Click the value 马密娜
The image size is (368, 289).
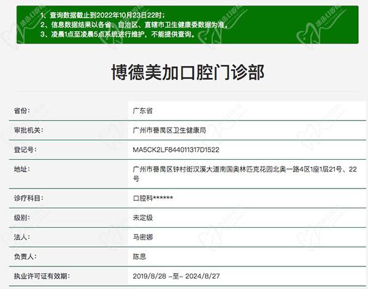click(143, 237)
